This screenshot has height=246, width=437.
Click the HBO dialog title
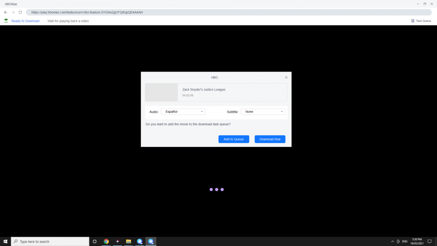(214, 77)
